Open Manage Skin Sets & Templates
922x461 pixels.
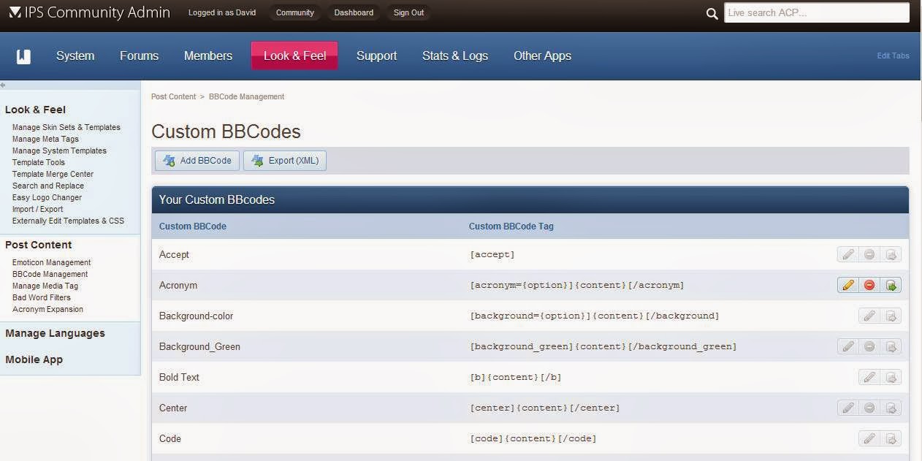pos(66,127)
